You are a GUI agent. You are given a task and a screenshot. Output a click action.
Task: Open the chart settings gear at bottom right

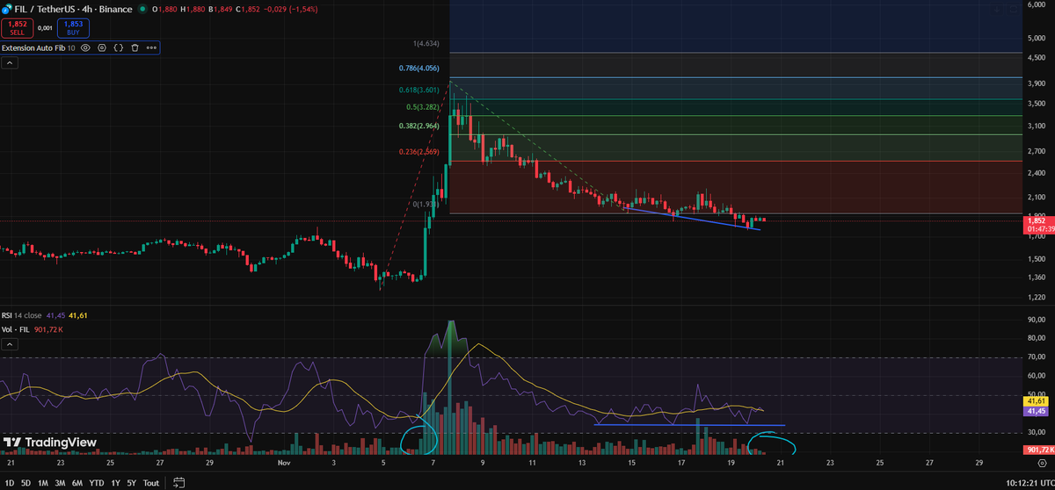(x=1041, y=461)
